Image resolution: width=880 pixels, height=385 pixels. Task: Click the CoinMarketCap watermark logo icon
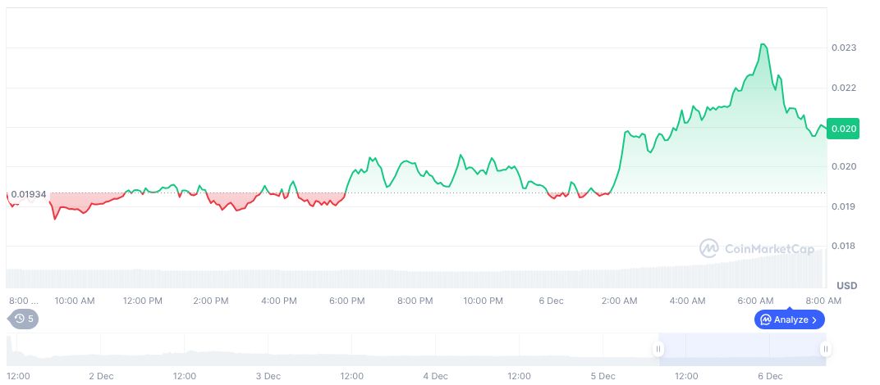tap(709, 247)
